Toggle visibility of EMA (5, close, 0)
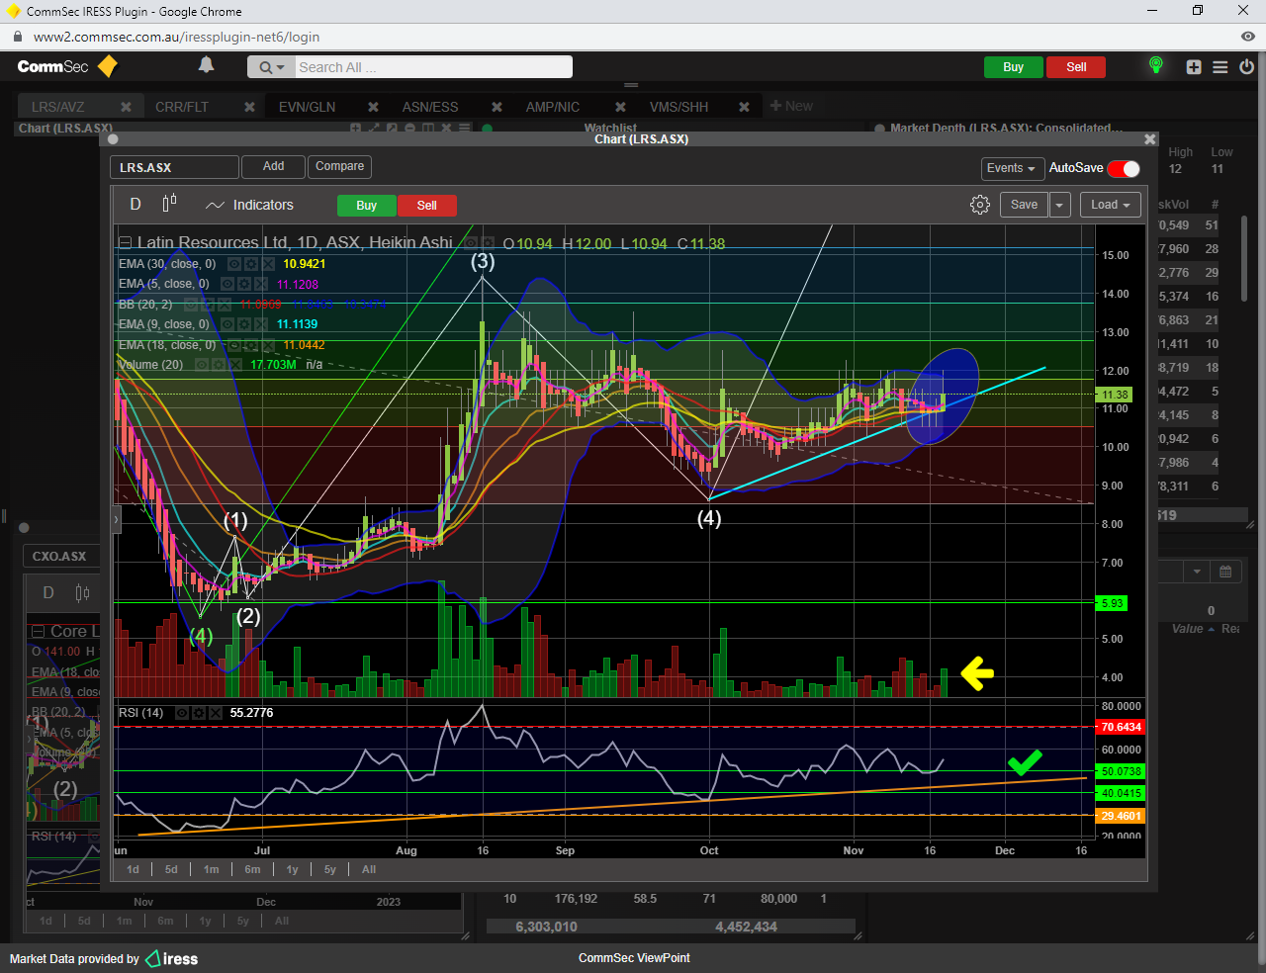This screenshot has height=973, width=1266. click(227, 284)
